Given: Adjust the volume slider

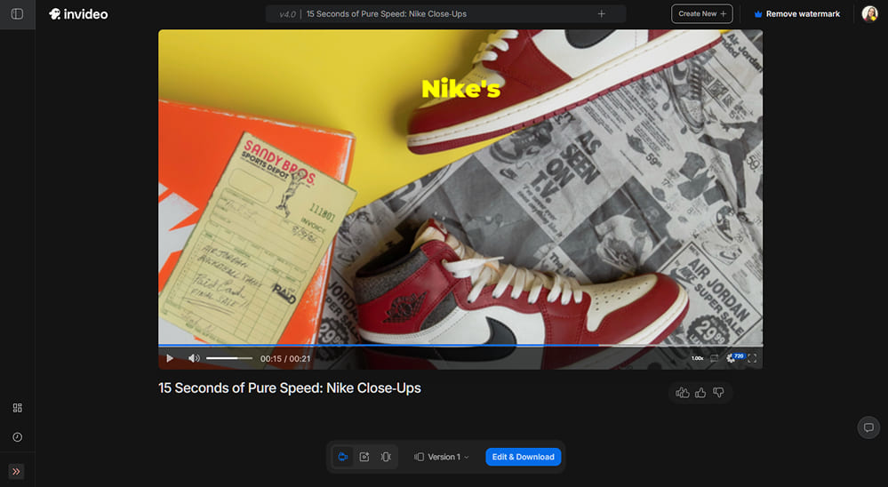Looking at the screenshot, I should coord(228,358).
